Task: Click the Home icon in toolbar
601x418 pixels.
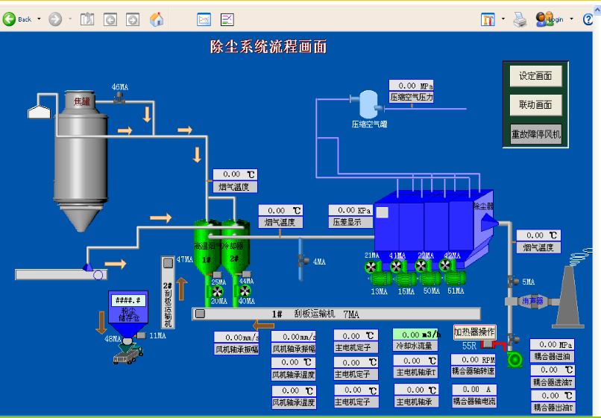Action: click(x=157, y=19)
